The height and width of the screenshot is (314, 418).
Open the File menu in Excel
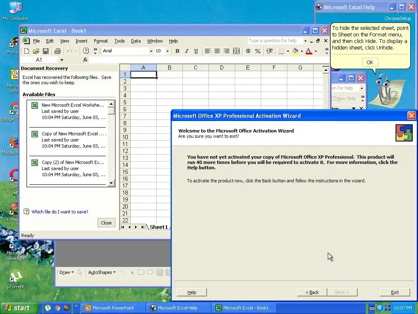click(x=36, y=41)
